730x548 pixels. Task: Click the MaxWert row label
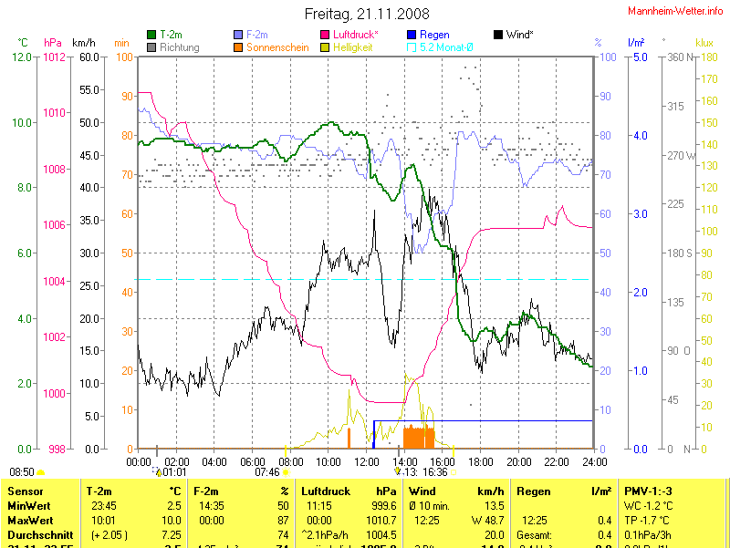(x=30, y=520)
